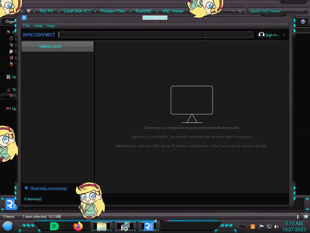Open the green notes app on taskbar
This screenshot has height=233, width=310.
[x=54, y=226]
